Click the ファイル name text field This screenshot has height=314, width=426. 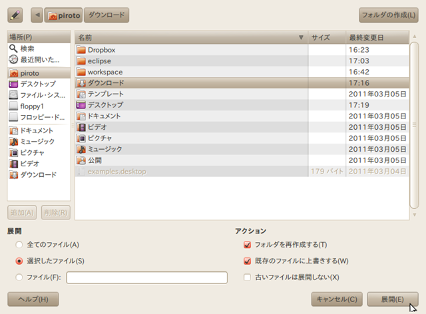tap(146, 277)
